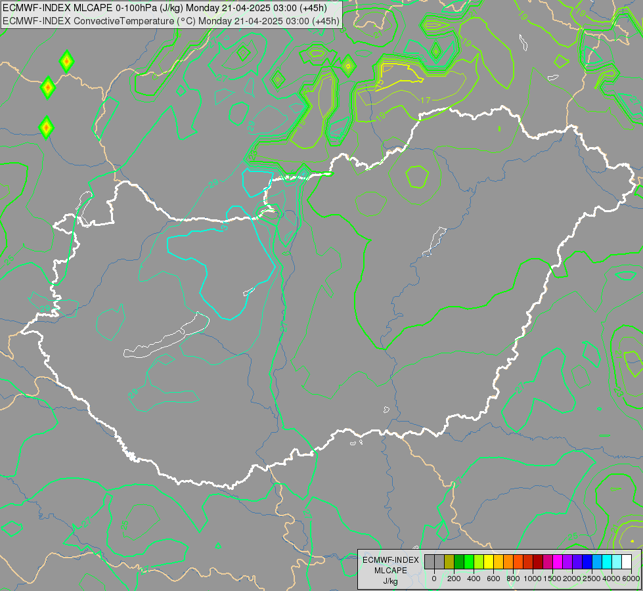Click the legend value 4000

pos(611,579)
